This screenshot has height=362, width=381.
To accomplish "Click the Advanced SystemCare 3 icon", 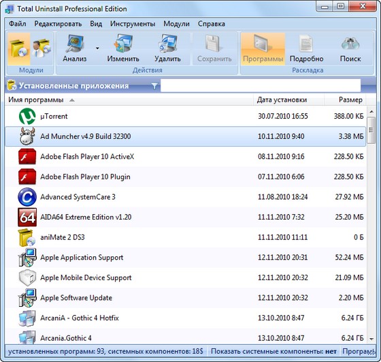I will [27, 197].
